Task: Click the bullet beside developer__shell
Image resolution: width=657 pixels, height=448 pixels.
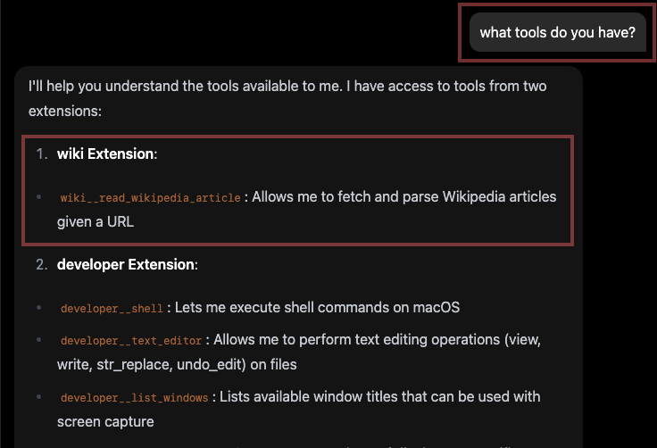Action: click(39, 308)
